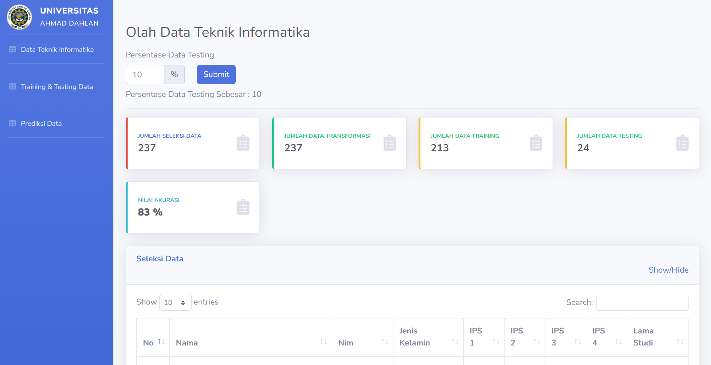Click the clipboard icon on Jumlah Seleksi Data card
Screen dimensions: 711x365
point(243,143)
